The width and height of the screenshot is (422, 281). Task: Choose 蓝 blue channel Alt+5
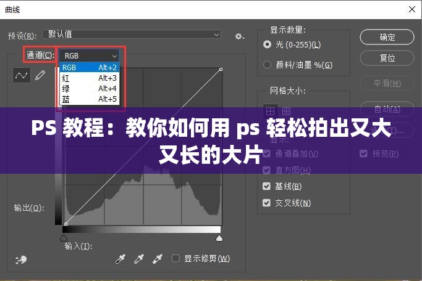click(x=90, y=99)
